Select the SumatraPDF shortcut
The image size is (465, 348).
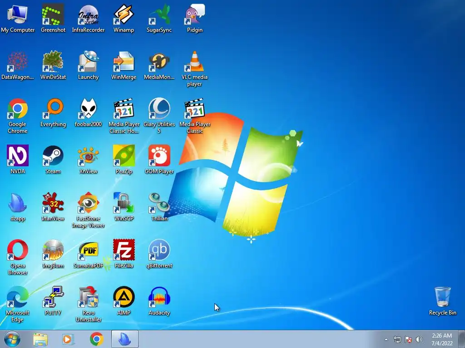[88, 250]
